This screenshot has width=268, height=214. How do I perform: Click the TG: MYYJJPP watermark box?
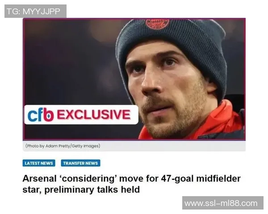[x=35, y=11]
